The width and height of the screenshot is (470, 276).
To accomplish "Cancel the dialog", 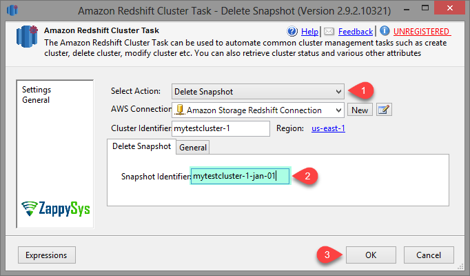I will 429,255.
